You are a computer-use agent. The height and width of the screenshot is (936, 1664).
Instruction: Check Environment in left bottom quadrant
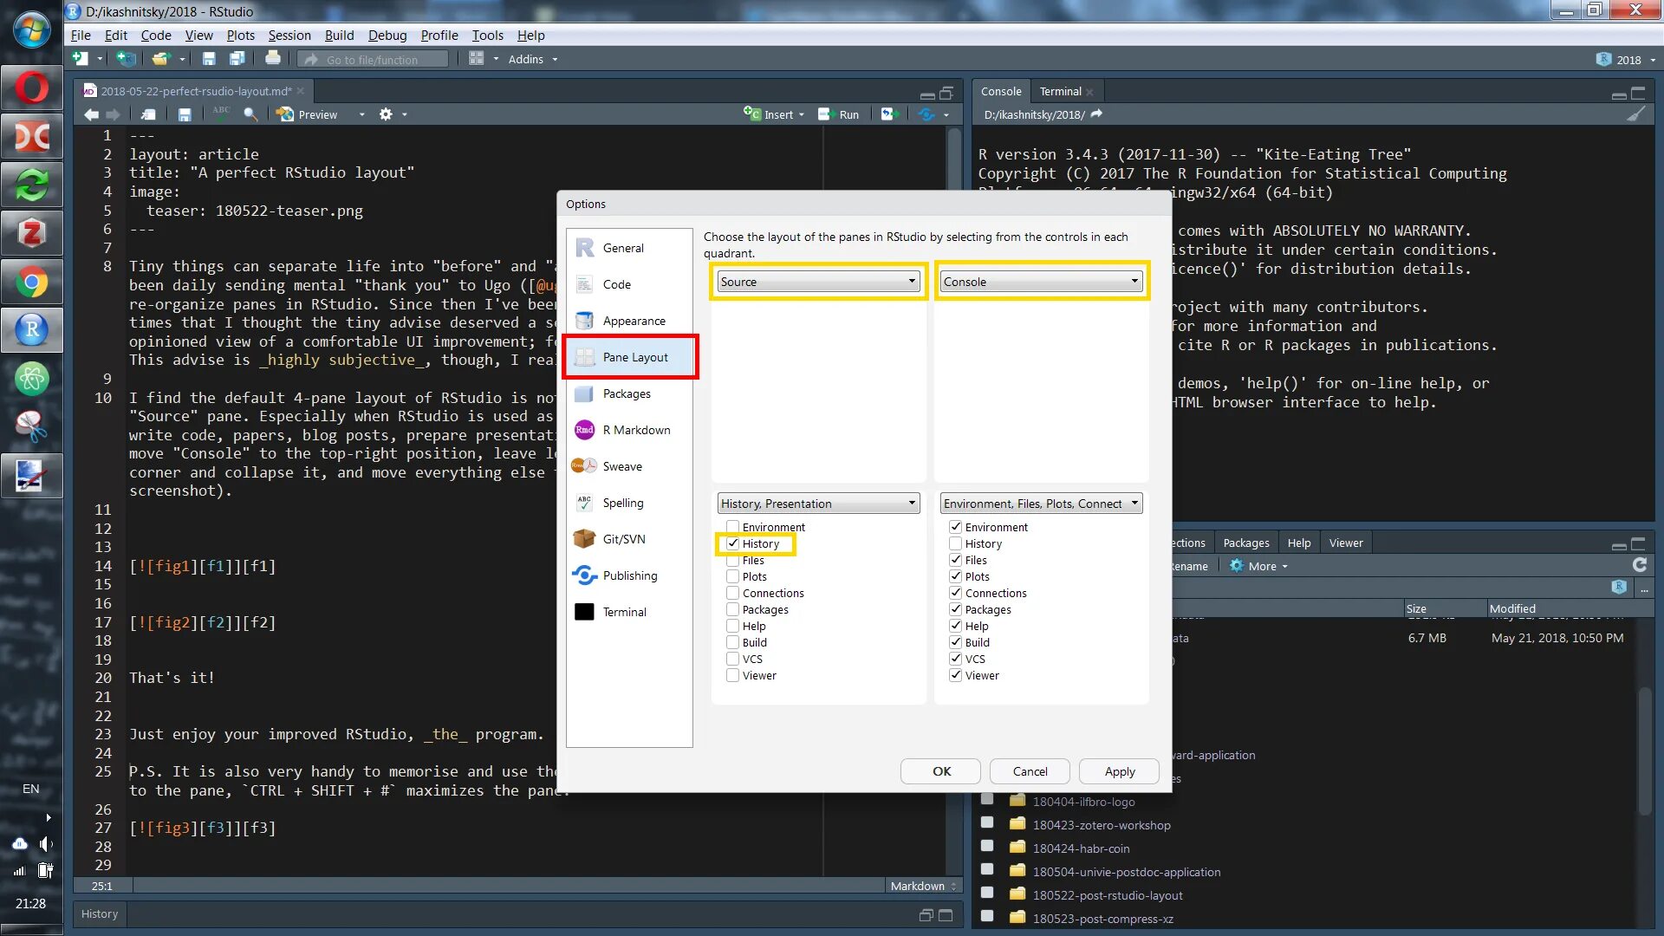pos(733,527)
